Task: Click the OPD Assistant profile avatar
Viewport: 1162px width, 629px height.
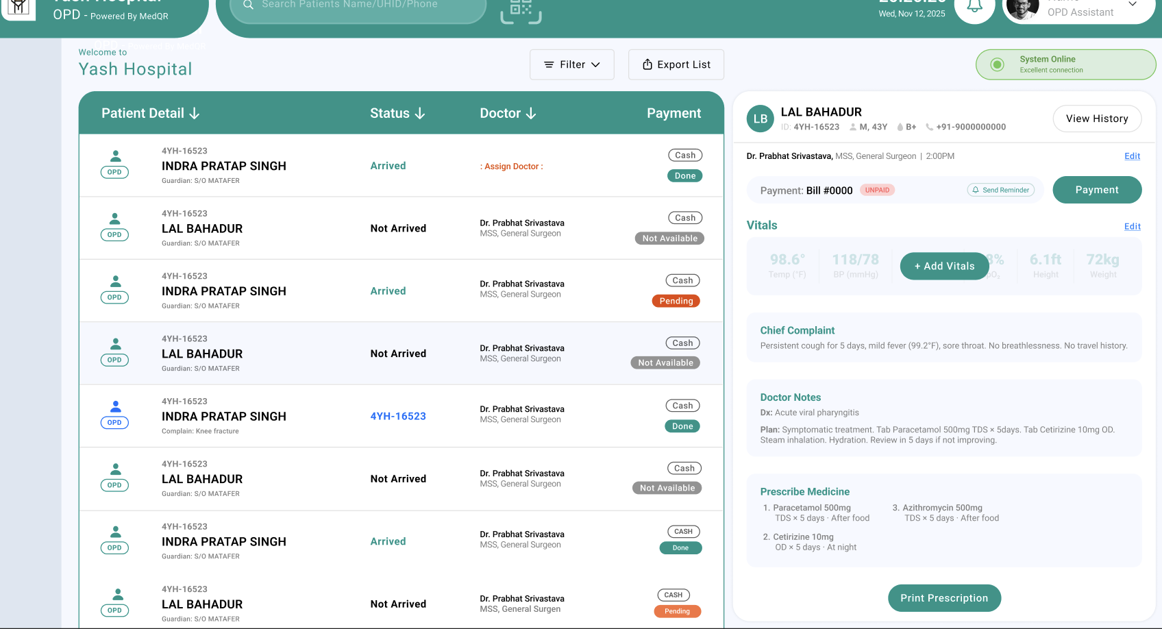Action: point(1022,9)
